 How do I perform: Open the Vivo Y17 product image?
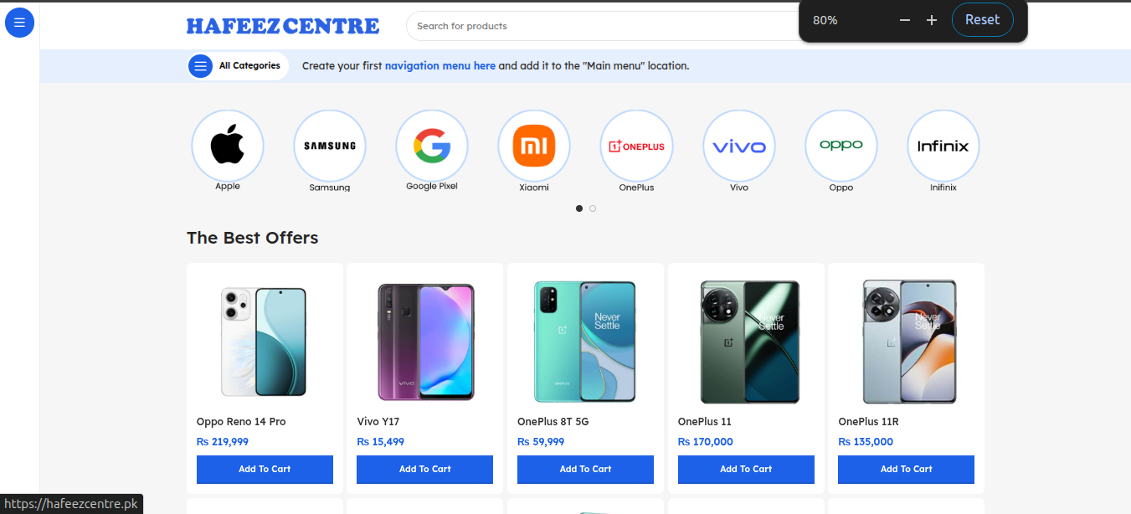coord(425,342)
